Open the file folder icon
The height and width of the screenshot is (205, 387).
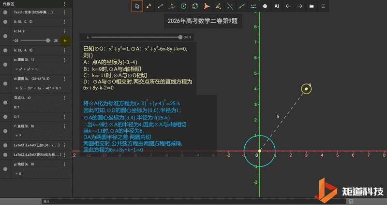[x=312, y=6]
